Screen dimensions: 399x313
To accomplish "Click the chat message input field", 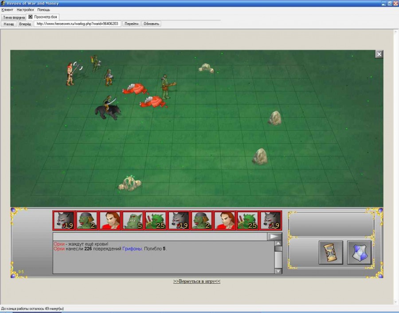I will 160,237.
